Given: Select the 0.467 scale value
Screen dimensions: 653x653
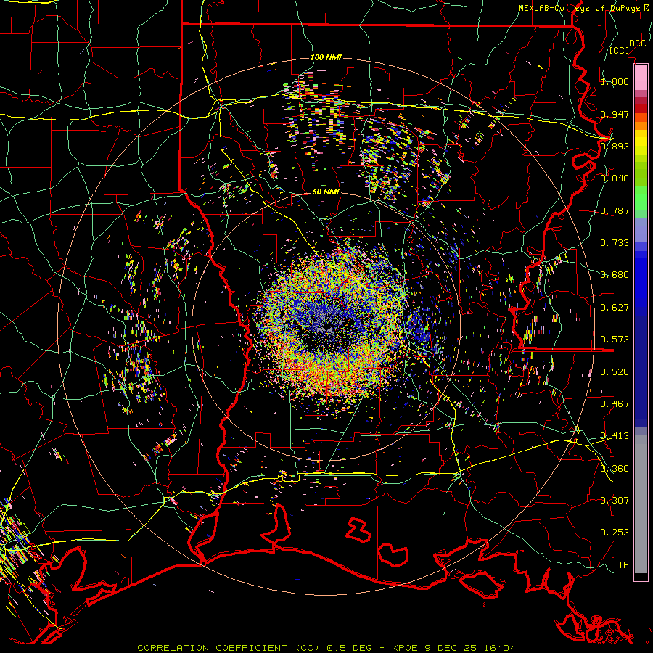Looking at the screenshot, I should 615,403.
